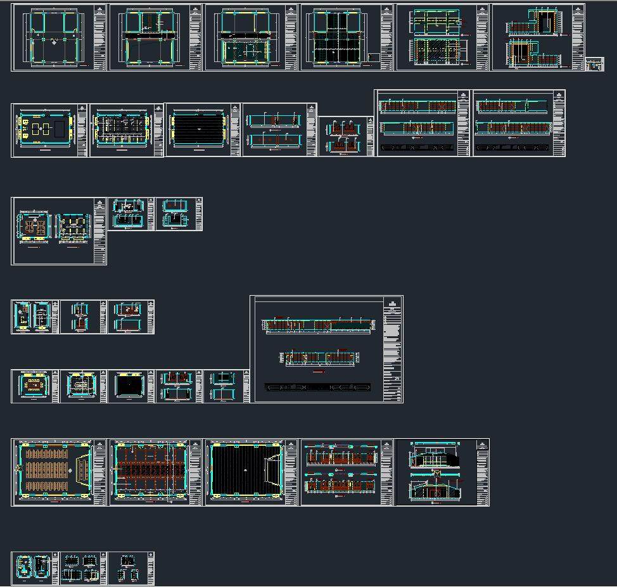The image size is (617, 587).
Task: Select the auditorium plan with red seat rows
Action: click(x=155, y=472)
